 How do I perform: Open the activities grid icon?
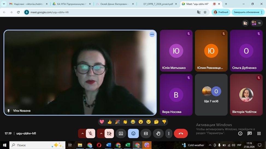259,134
